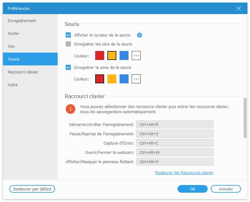Close the Préférences dialog window
This screenshot has width=250, height=202.
pos(238,8)
